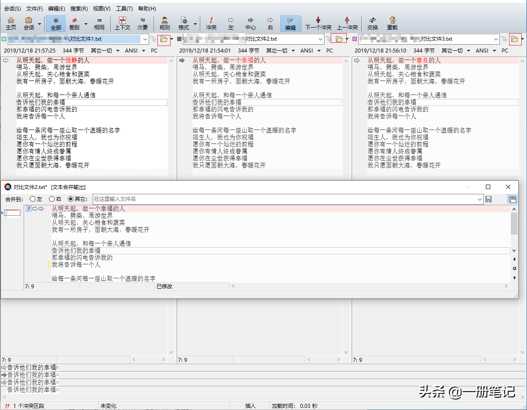Toggle 上下文 context display

[122, 23]
